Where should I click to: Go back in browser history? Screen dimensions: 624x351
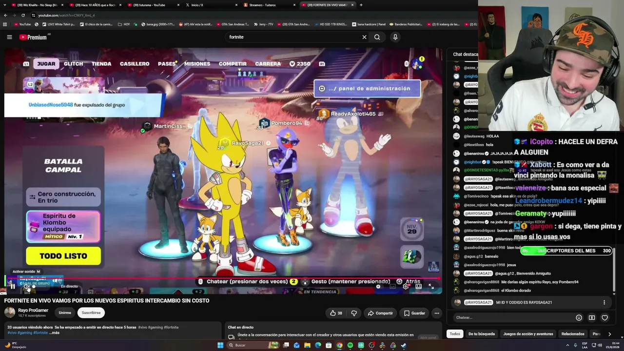[5, 15]
